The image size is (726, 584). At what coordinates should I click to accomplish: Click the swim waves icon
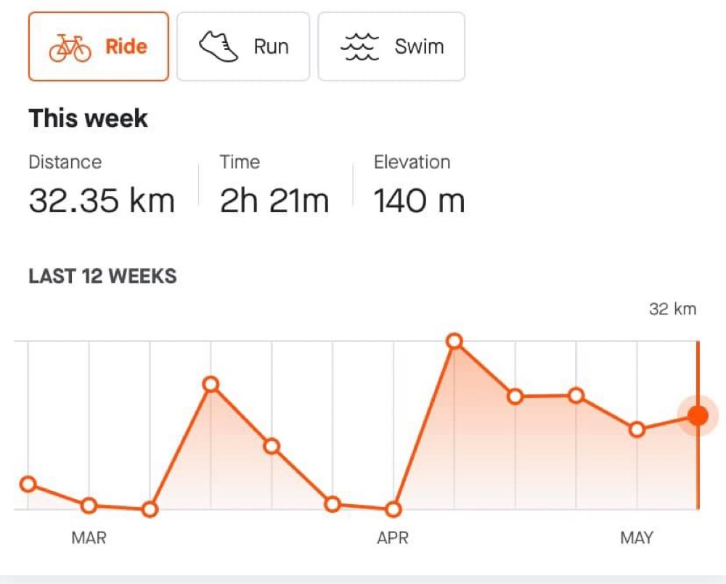[359, 47]
